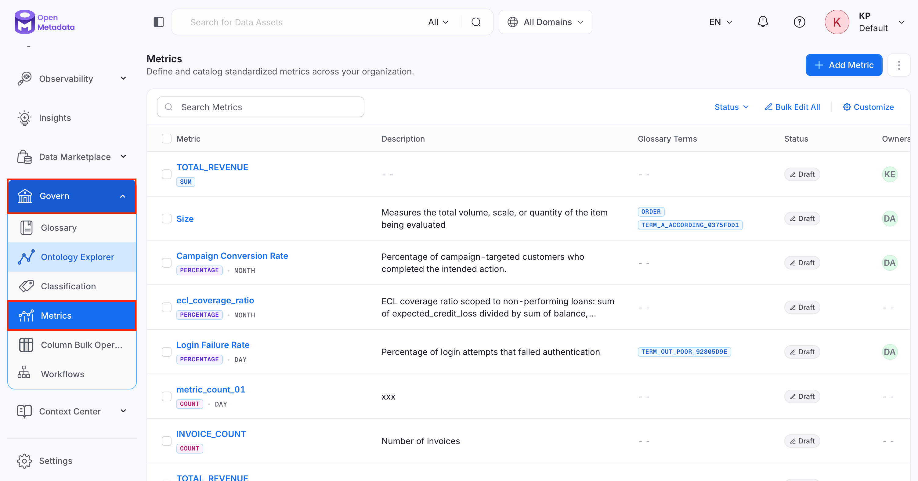Open Glossary from the Govern menu

point(72,228)
